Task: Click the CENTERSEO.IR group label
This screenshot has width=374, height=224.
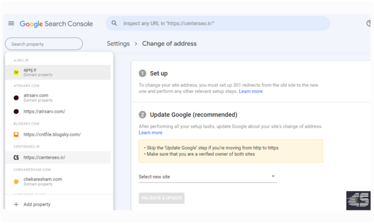Action: click(26, 147)
